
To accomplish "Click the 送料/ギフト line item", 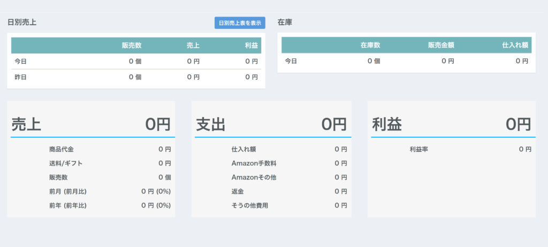I will click(65, 163).
